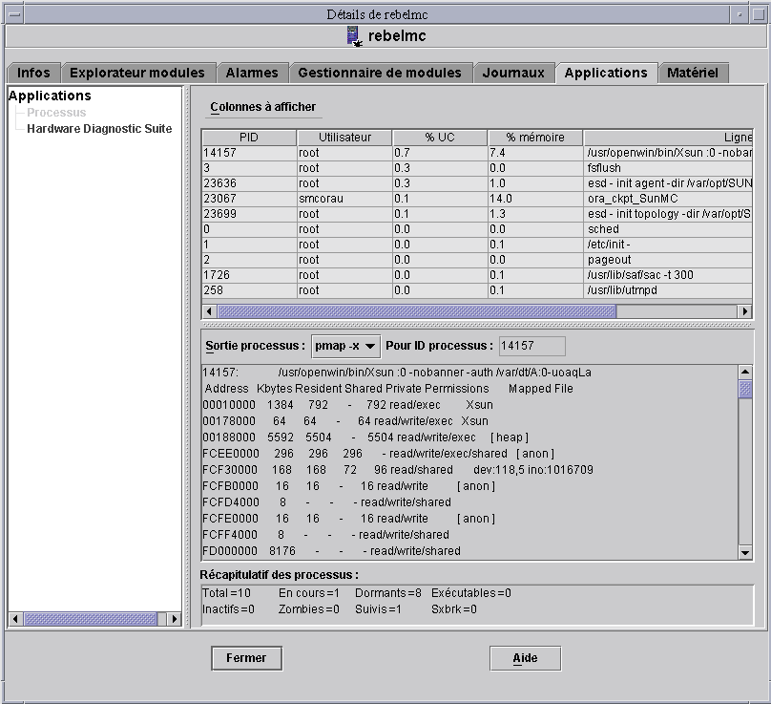Click the Fermer button
771x704 pixels.
click(247, 658)
